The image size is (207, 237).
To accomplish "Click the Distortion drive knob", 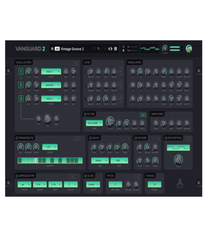I will (x=179, y=160).
